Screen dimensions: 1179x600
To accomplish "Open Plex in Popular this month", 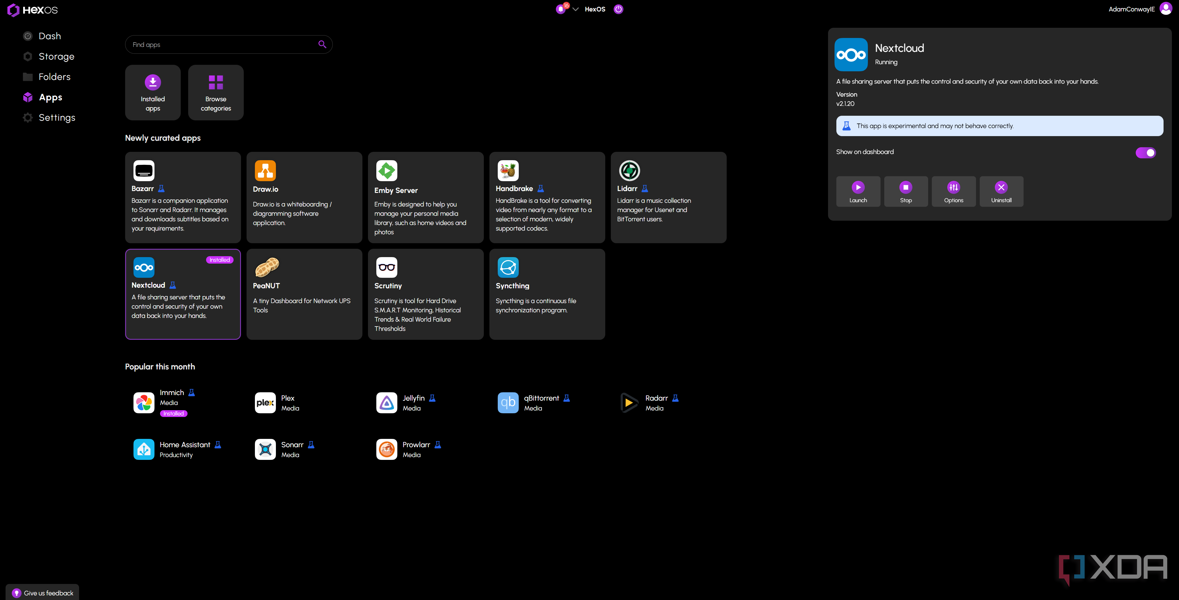I will 277,402.
